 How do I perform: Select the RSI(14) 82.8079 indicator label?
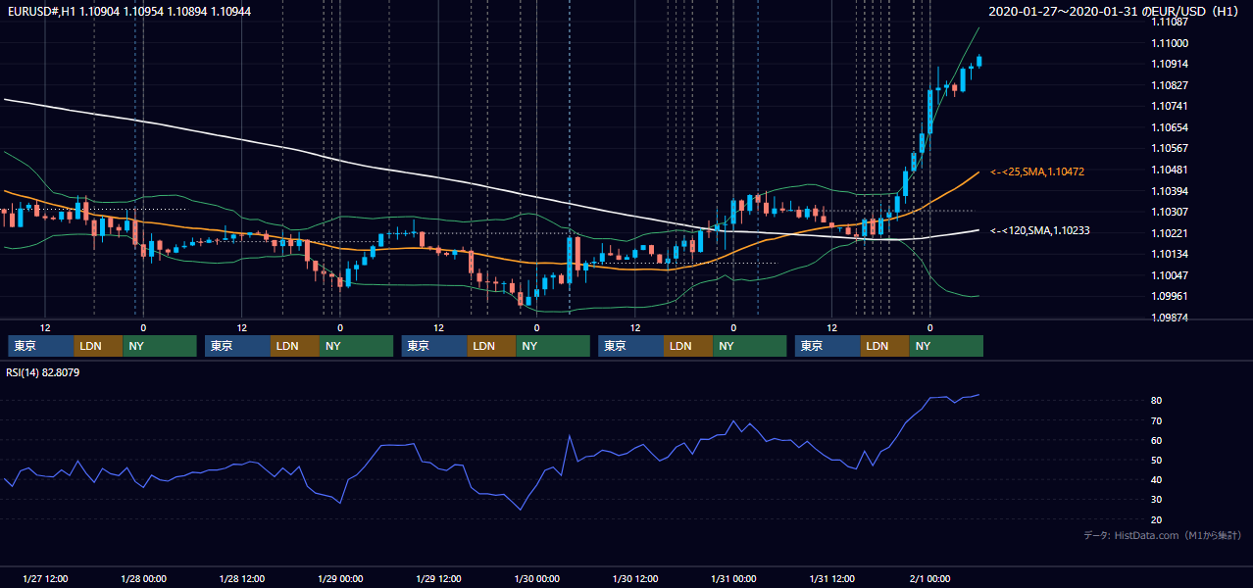click(43, 372)
